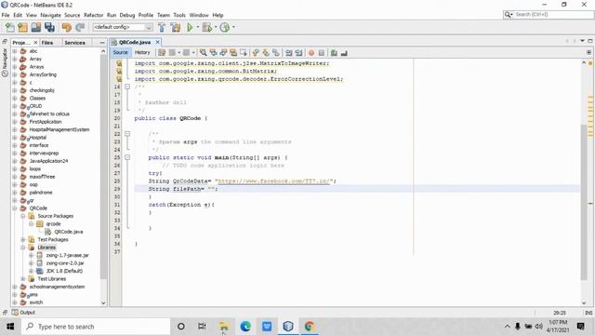Click the Projects panel vertical scrollbar
The image size is (595, 335).
tap(103, 167)
